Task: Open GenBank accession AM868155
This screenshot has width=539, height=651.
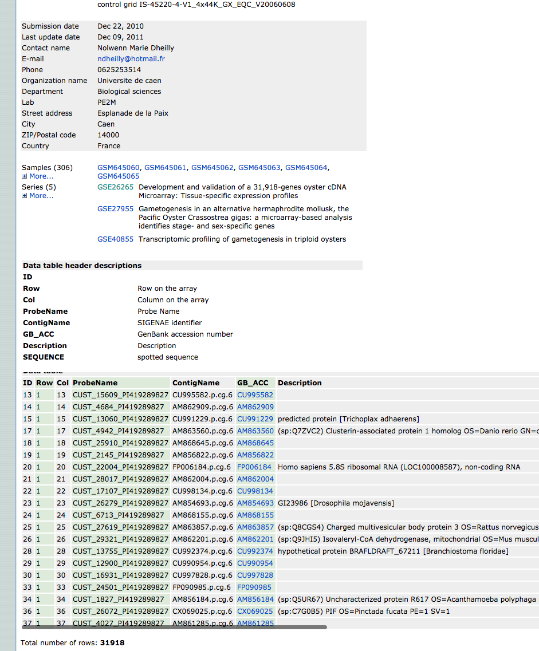Action: [255, 515]
